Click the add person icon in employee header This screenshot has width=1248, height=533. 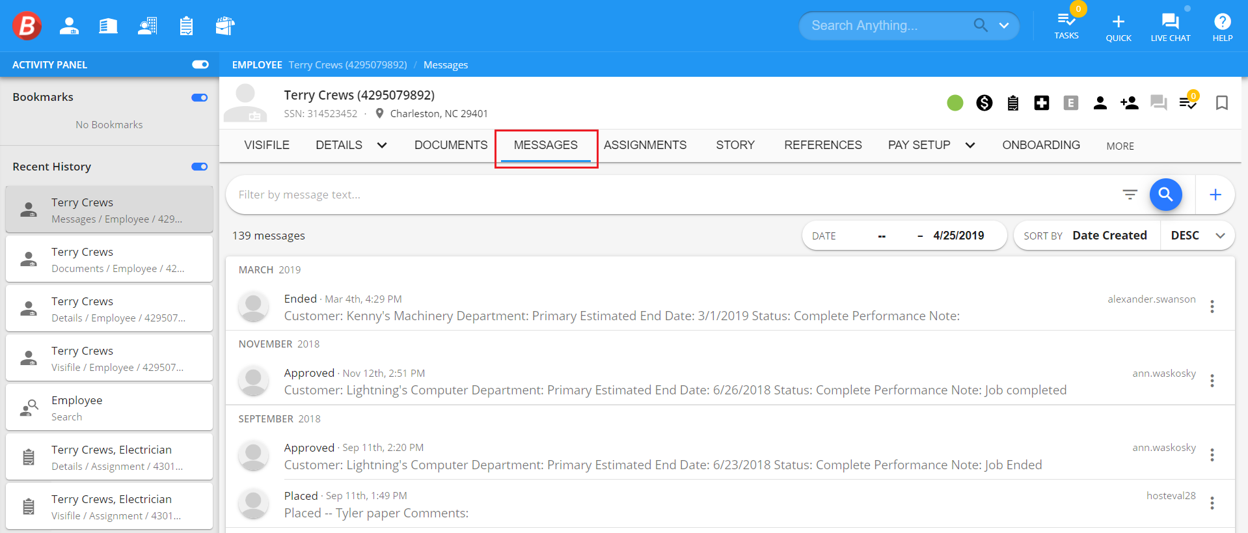[1130, 103]
